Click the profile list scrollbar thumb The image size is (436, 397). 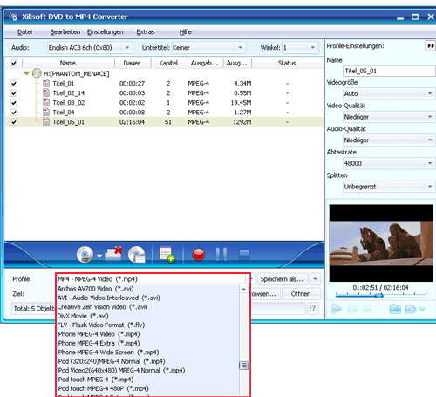(243, 366)
